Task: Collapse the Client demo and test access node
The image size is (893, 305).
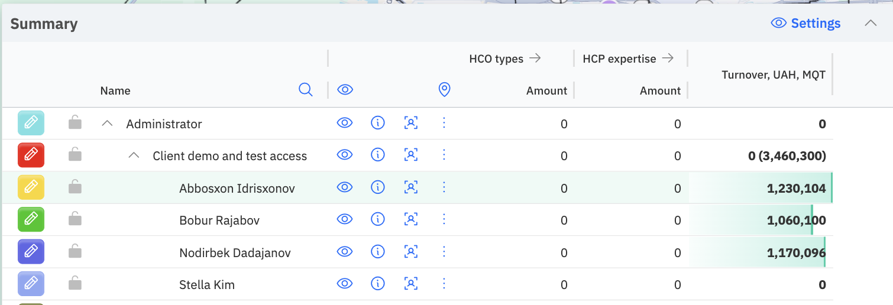Action: [x=134, y=155]
